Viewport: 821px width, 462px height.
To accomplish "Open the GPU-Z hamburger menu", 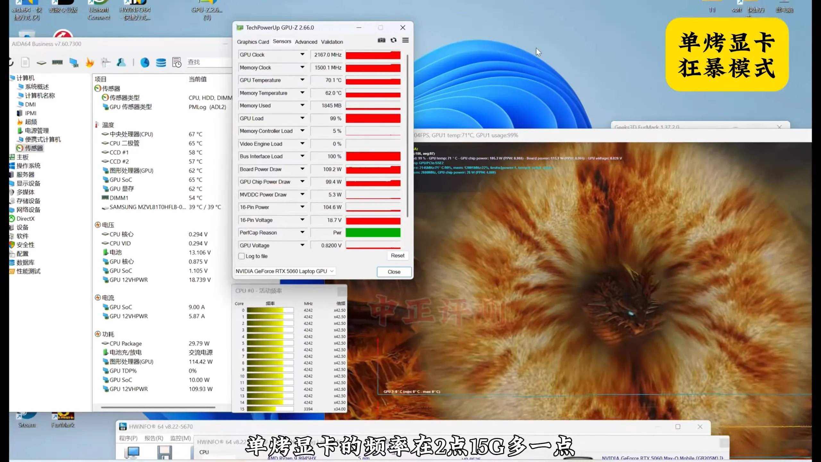I will (405, 40).
